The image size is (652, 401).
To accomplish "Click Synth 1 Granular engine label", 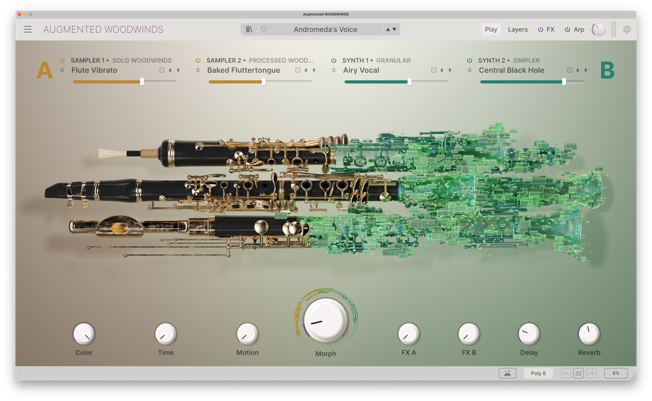I will coord(393,60).
